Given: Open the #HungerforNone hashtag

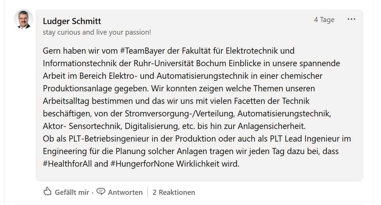Looking at the screenshot, I should click(142, 164).
